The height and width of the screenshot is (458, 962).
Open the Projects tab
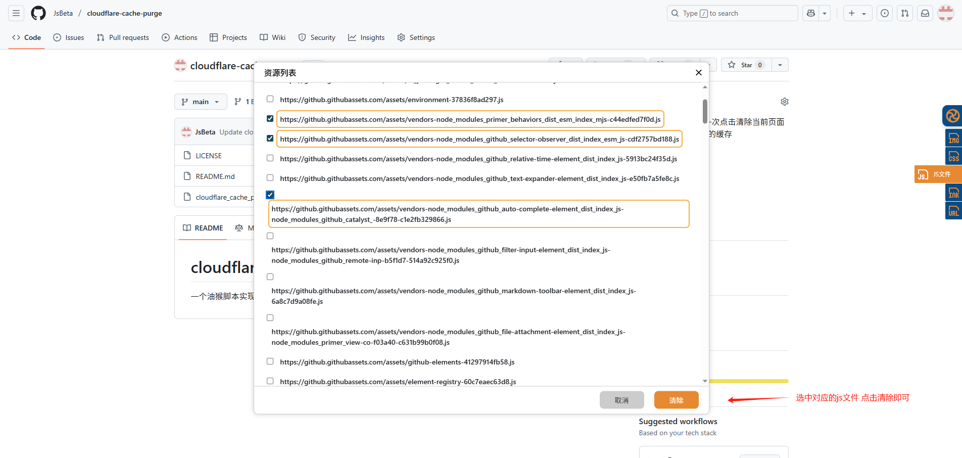[228, 37]
